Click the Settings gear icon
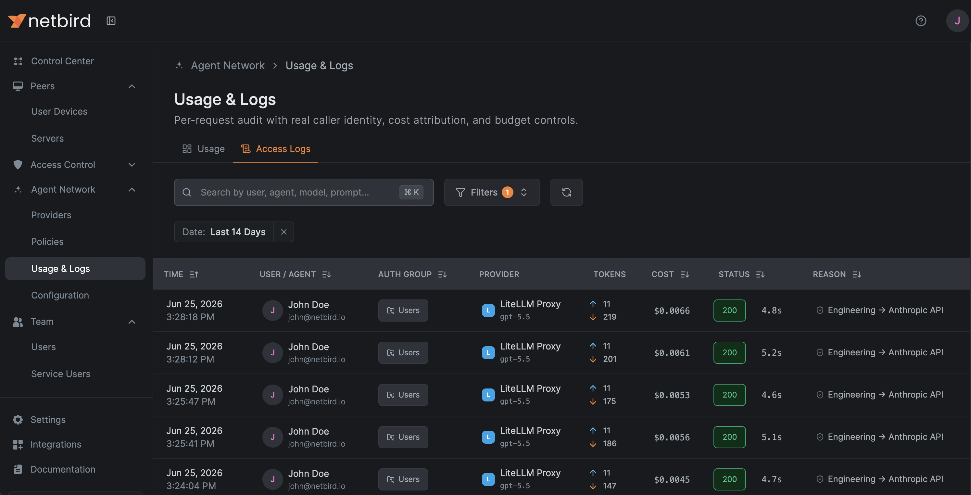This screenshot has width=971, height=495. click(18, 420)
